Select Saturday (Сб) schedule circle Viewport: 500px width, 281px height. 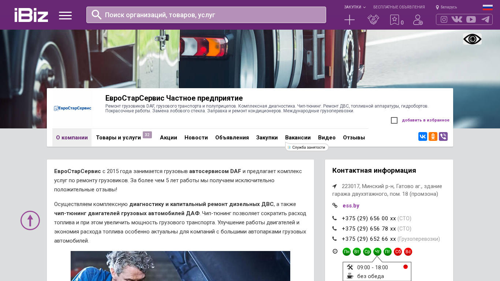click(398, 252)
